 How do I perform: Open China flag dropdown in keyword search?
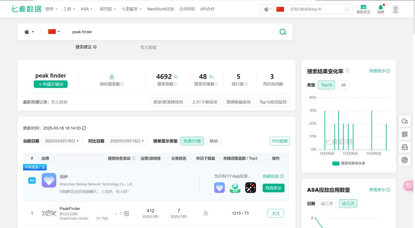coord(54,32)
